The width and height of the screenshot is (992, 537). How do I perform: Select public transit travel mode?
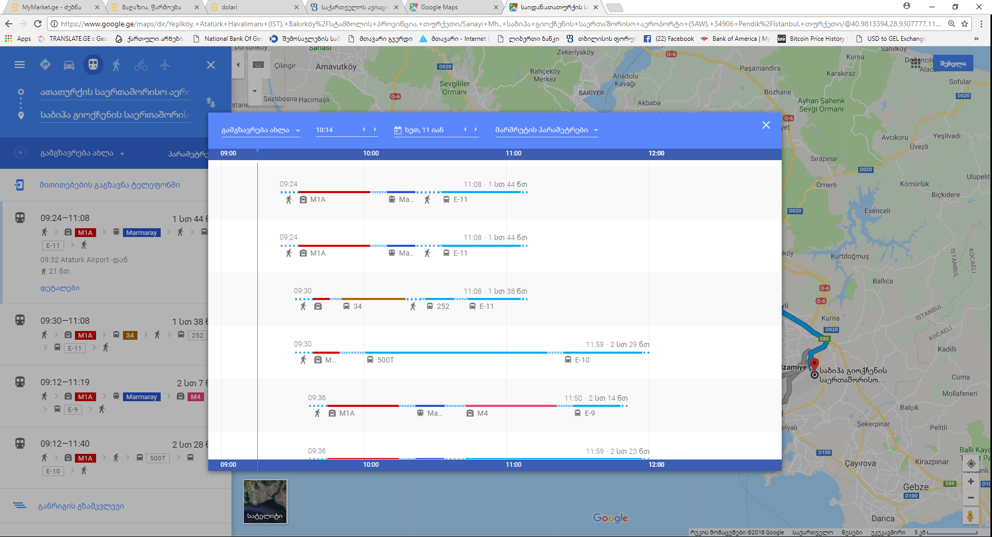(x=93, y=65)
